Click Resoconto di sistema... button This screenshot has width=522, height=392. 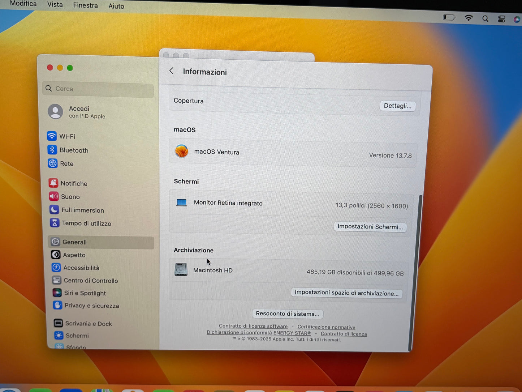coord(288,314)
